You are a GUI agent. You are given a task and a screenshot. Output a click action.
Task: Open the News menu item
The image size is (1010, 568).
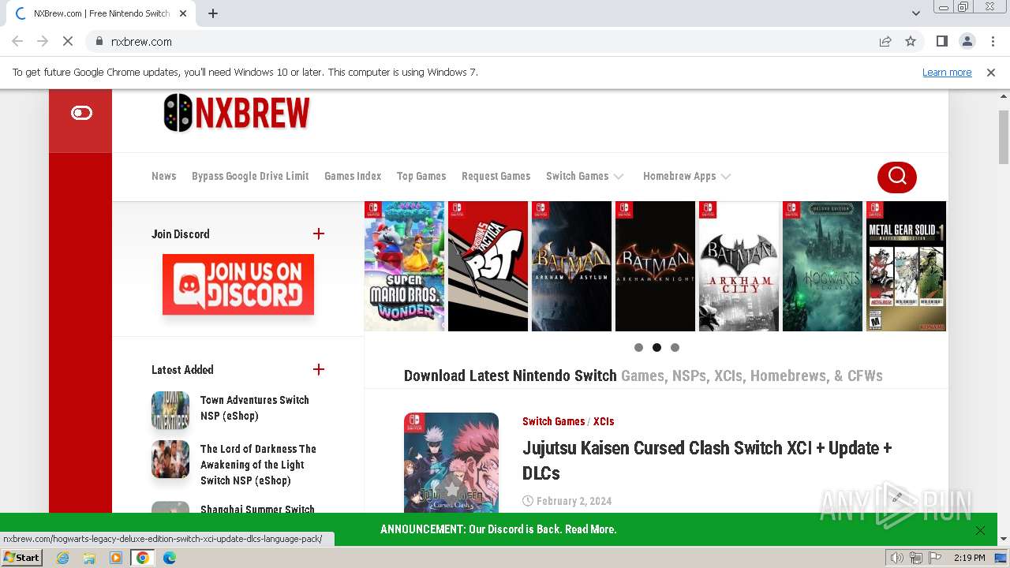click(164, 176)
